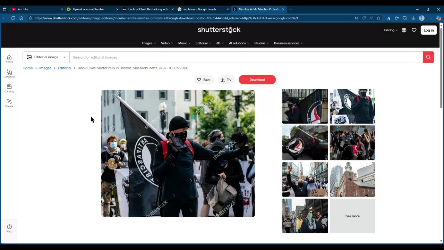The image size is (444, 250).
Task: Click the browser back arrow
Action: (x=5, y=18)
